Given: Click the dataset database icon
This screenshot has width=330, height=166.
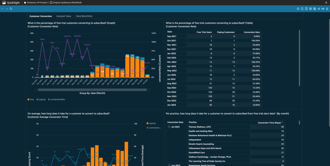Looking at the screenshot, I should click(x=310, y=9).
